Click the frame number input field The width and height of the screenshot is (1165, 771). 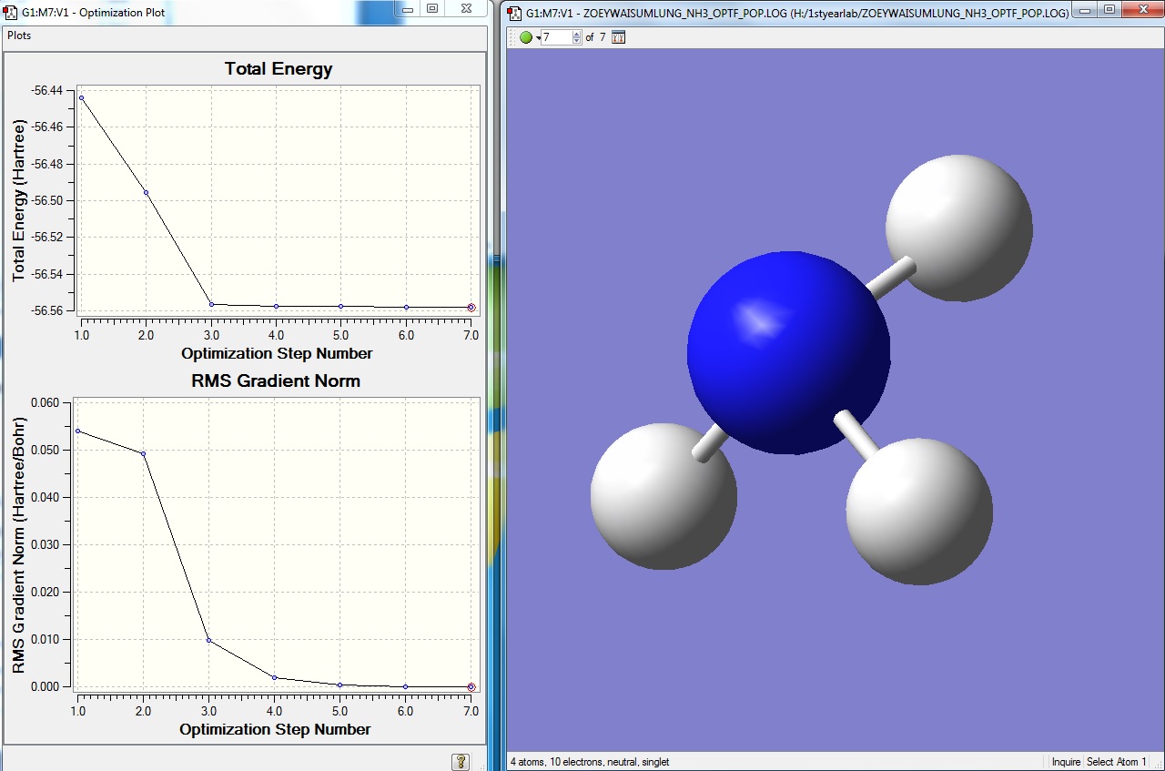tap(555, 37)
